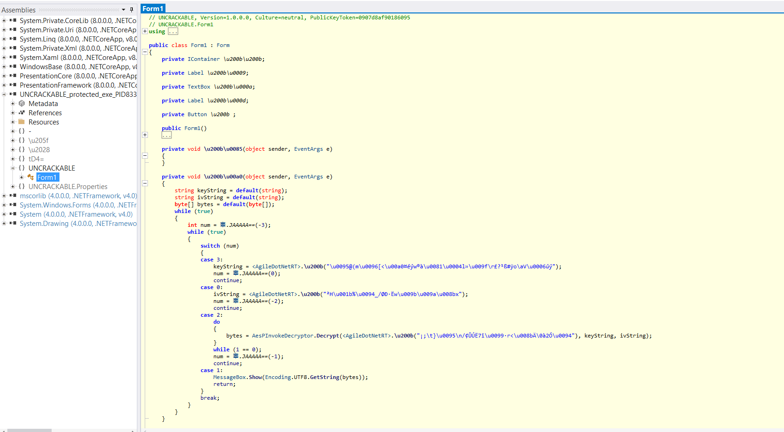Screen dimensions: 784x432
Task: Expand the Form1 class node
Action: pyautogui.click(x=22, y=177)
